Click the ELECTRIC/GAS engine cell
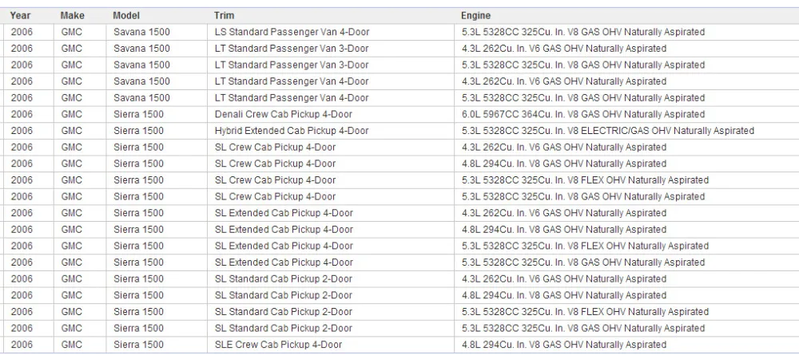The height and width of the screenshot is (355, 799). [626, 131]
